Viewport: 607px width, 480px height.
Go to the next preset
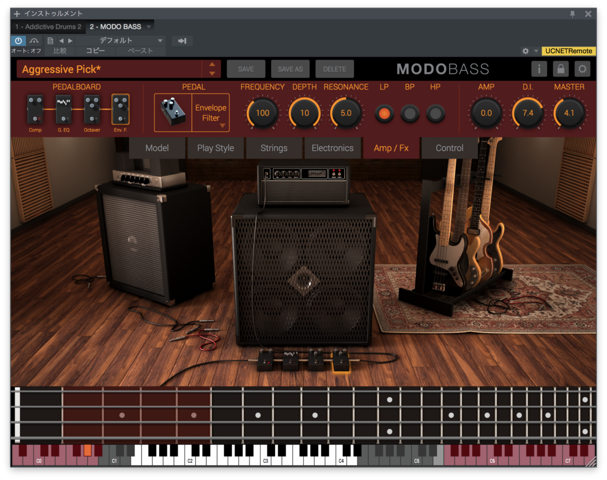[x=70, y=41]
